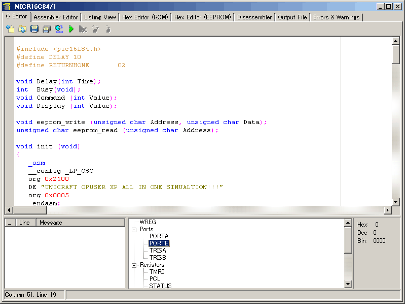Click the code editor scroll up arrow
The image size is (405, 304).
point(396,41)
